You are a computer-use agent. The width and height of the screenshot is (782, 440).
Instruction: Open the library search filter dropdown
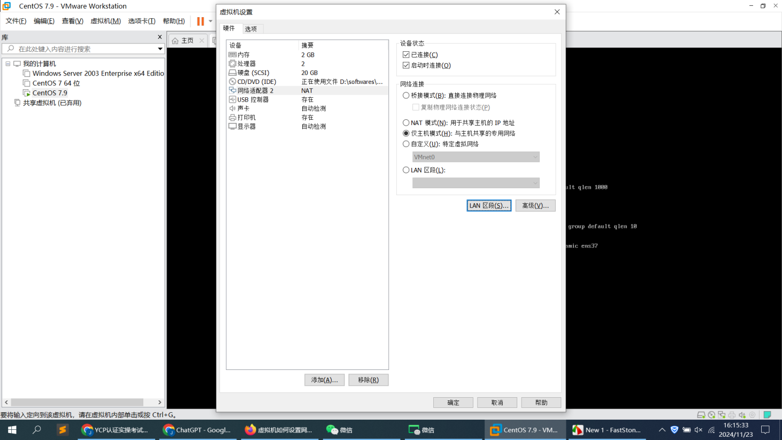coord(160,49)
